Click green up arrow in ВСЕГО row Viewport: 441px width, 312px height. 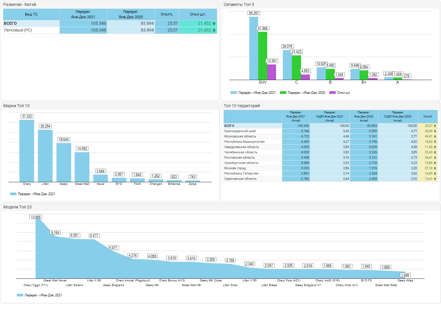pyautogui.click(x=214, y=24)
